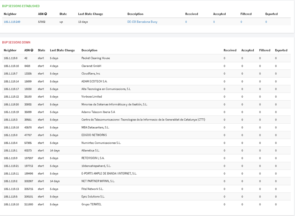Open neighbor 185.1.119.249 link

[12, 22]
